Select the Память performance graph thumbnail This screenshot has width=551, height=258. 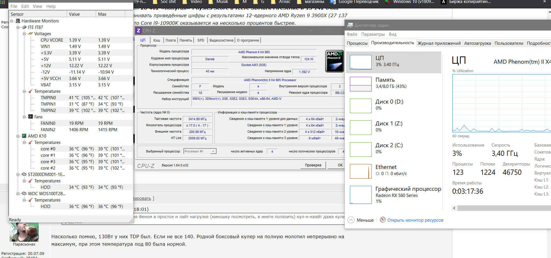[361, 84]
